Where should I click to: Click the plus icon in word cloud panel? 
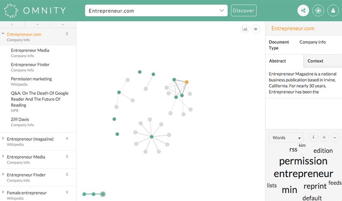point(324,137)
